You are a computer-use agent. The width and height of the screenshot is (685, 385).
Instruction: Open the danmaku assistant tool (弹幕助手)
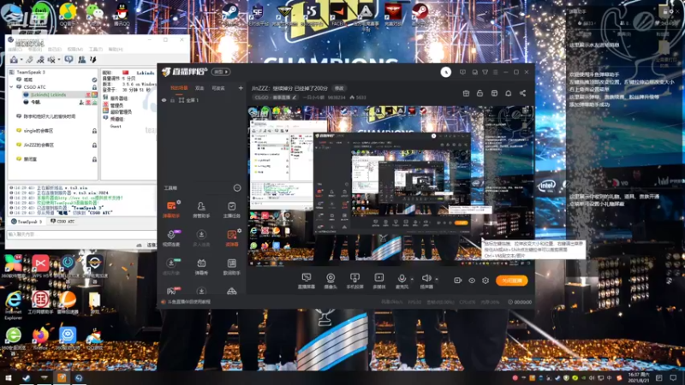pyautogui.click(x=171, y=209)
